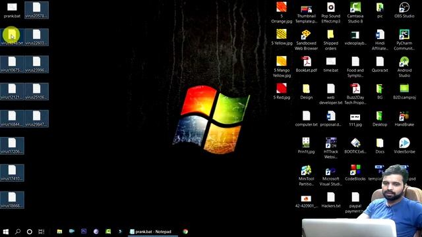Select the Hindi Affiliate Word document
Viewport: 422px width, 237px height.
[380, 40]
